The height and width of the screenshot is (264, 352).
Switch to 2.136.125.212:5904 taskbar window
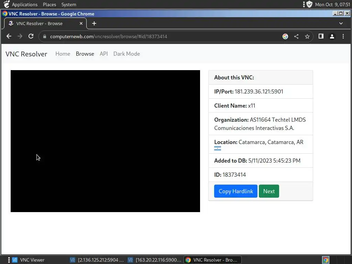pos(97,260)
